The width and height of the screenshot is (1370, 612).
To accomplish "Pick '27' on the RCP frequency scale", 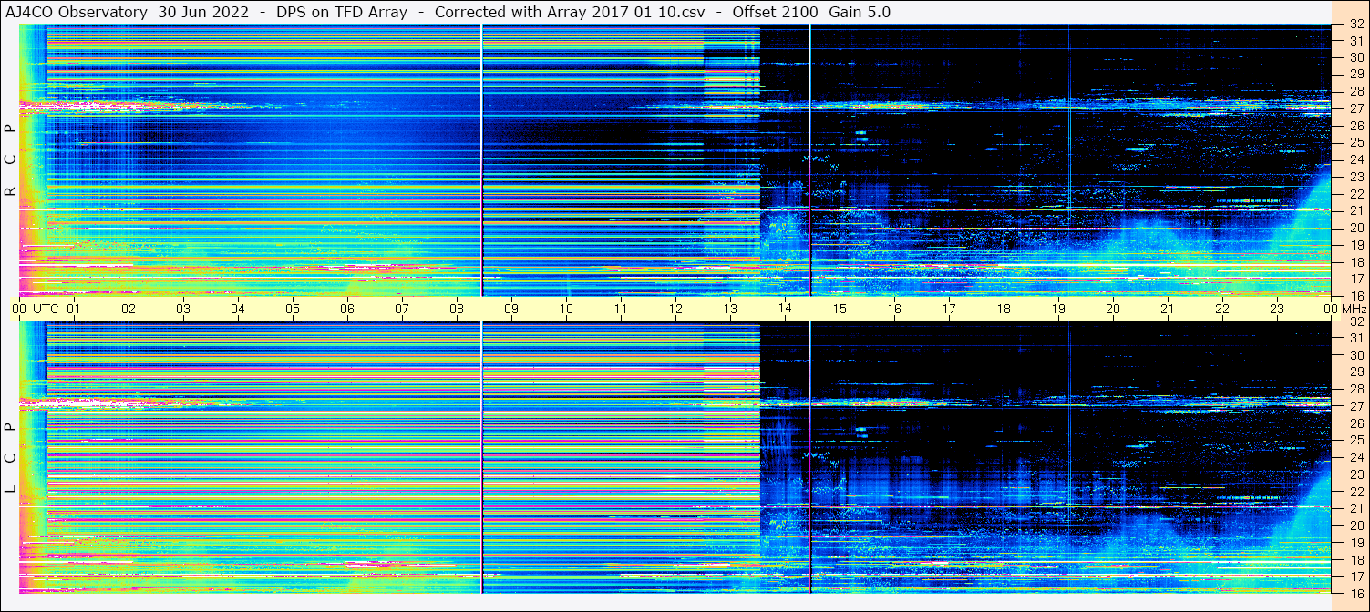I will (1356, 108).
